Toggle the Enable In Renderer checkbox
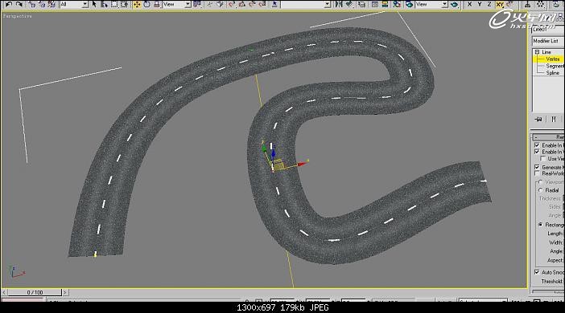Viewport: 565px width, 313px height. tap(537, 144)
